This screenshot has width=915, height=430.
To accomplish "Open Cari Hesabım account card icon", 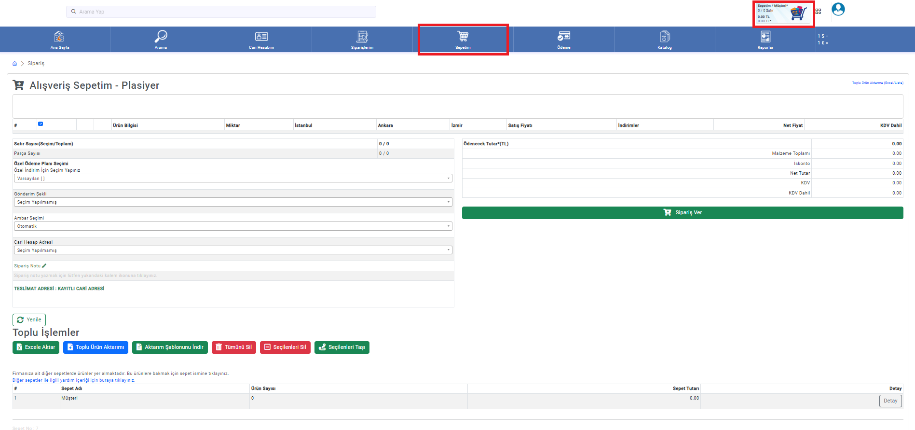I will [x=261, y=37].
